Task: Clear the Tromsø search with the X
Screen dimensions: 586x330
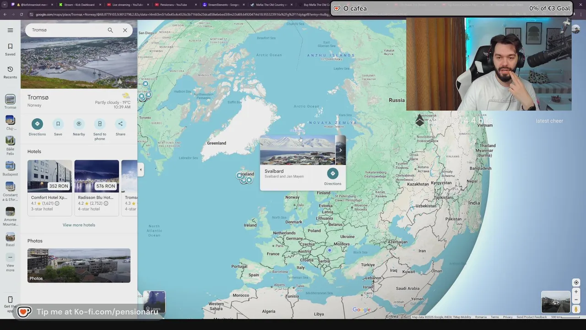Action: click(x=125, y=30)
